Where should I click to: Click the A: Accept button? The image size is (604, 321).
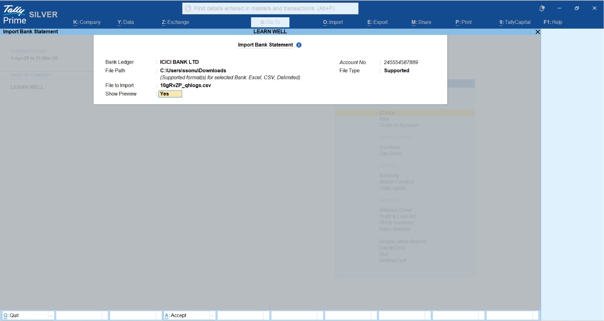187,315
